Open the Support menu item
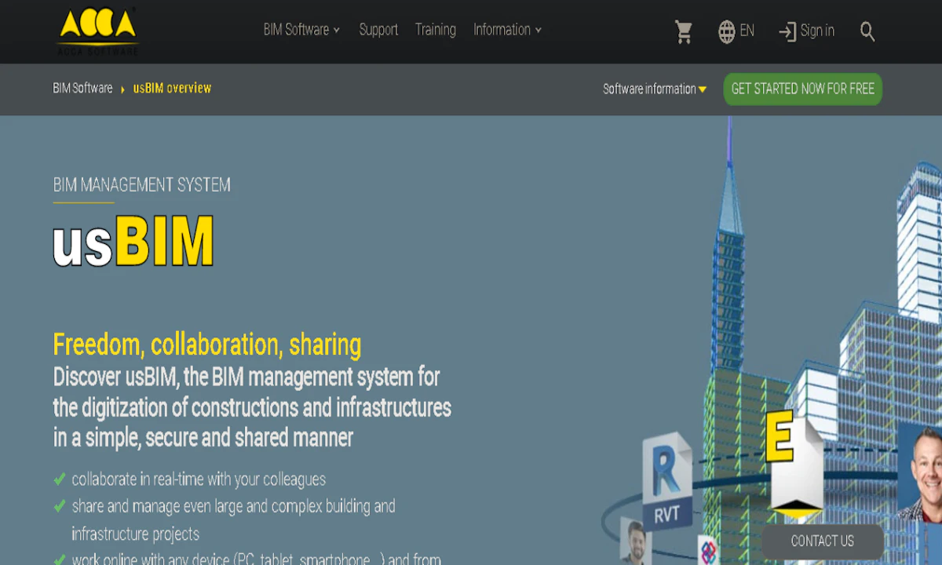942x565 pixels. coord(378,30)
